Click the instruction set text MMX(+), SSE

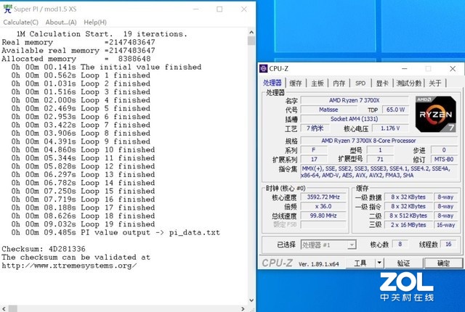(x=379, y=172)
